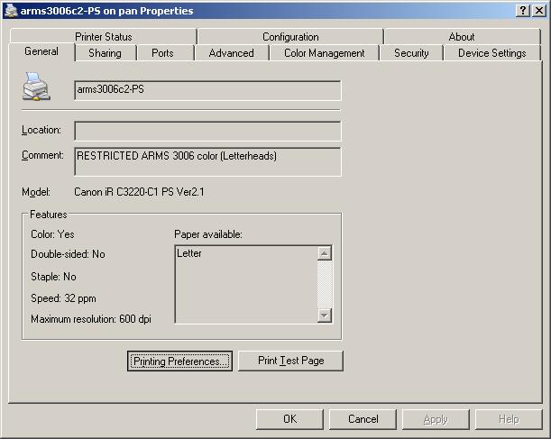Click the paper list scroll up arrow
The width and height of the screenshot is (551, 439).
(325, 253)
